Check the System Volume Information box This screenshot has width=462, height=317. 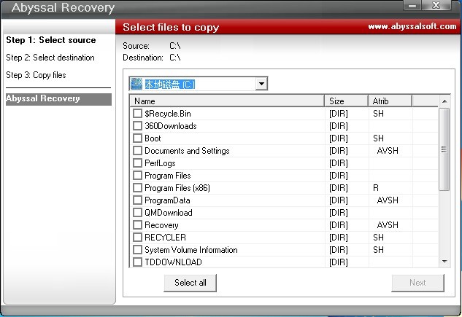[x=137, y=250]
